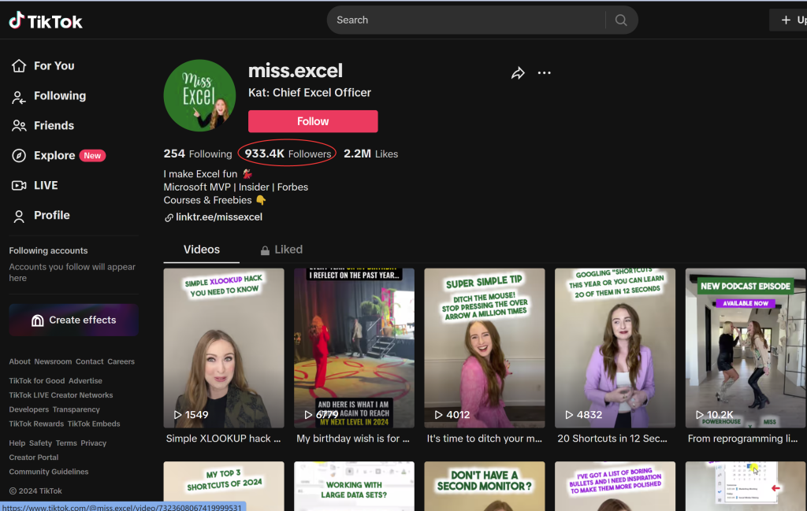Open the Explore page

(x=54, y=155)
